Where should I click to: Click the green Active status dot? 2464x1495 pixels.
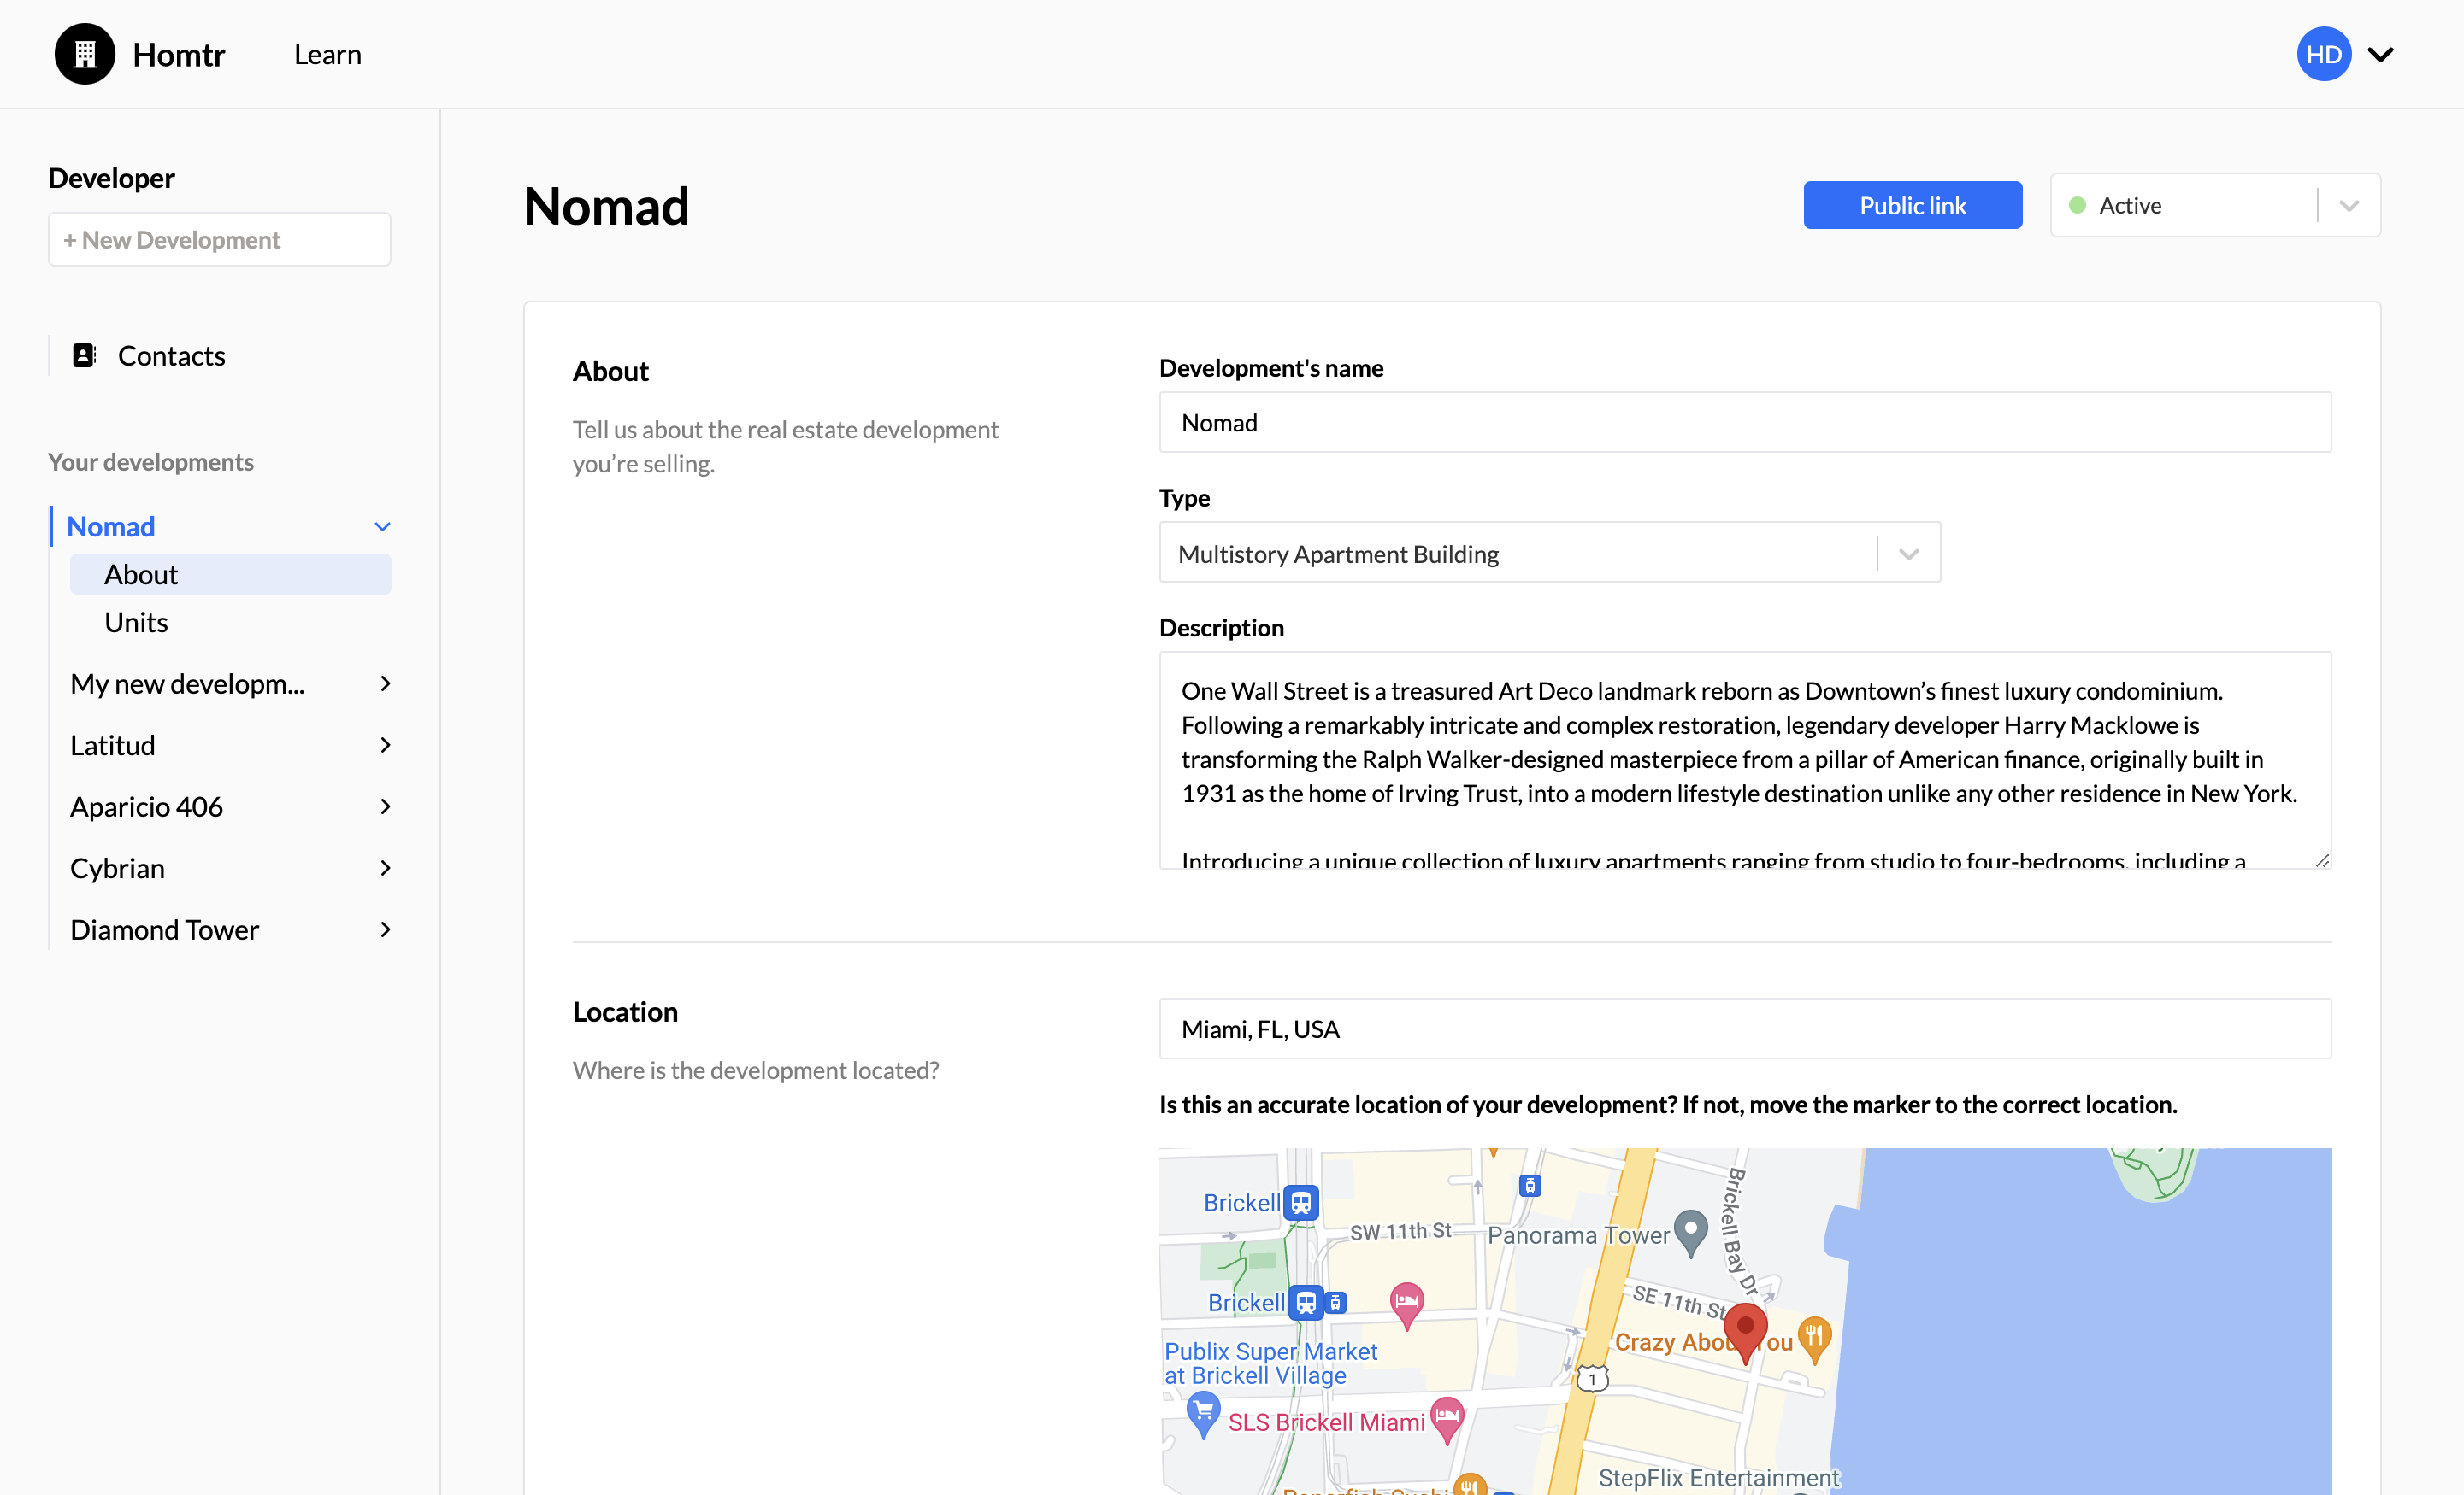tap(2077, 205)
